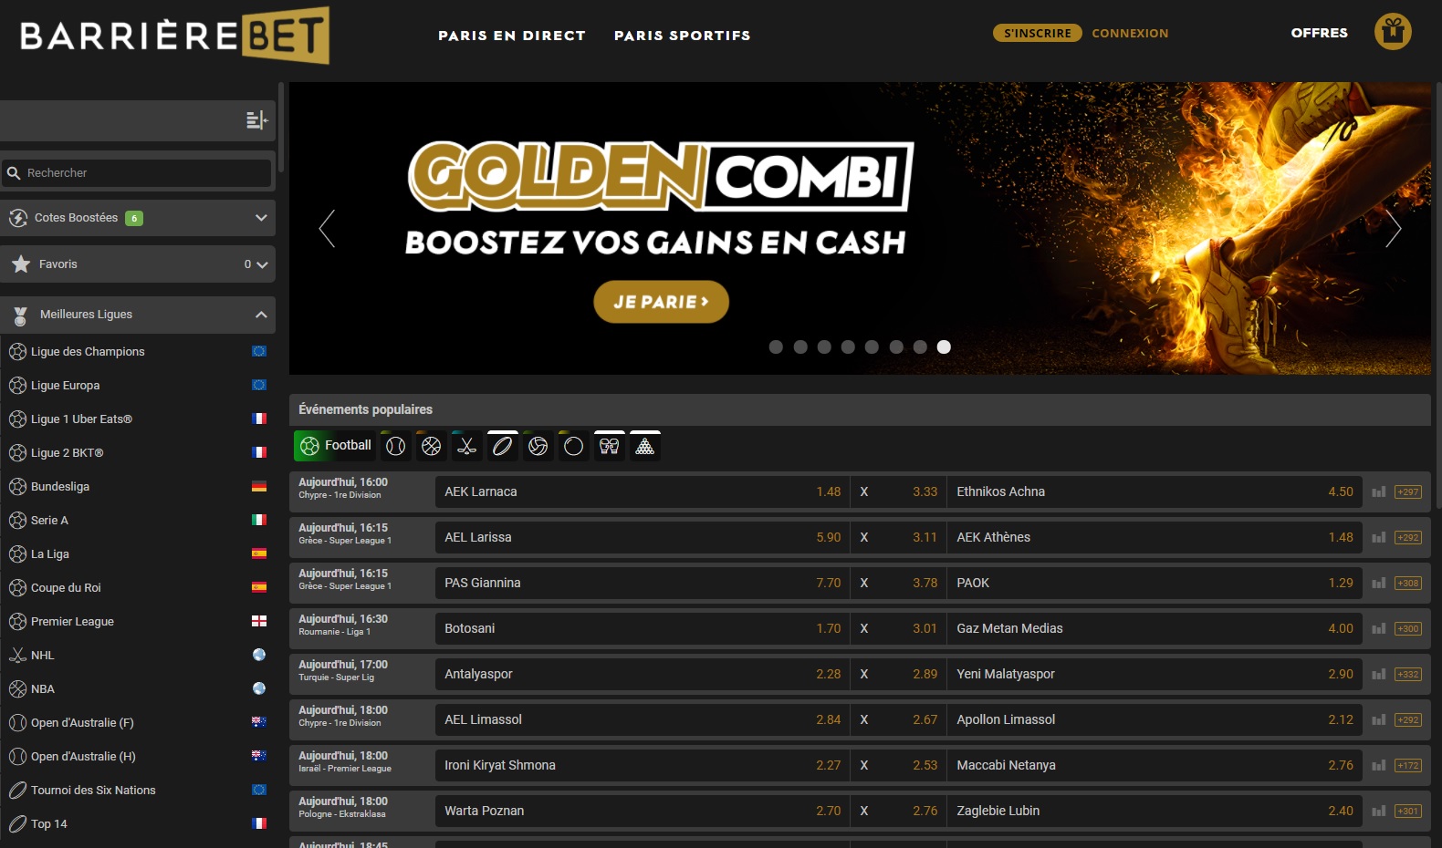
Task: Select the second carousel dot
Action: [x=800, y=346]
